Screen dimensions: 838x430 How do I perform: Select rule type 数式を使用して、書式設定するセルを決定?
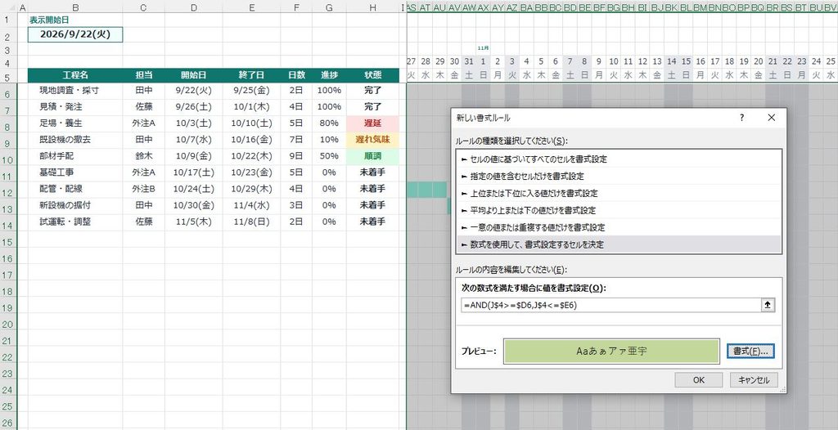[619, 244]
